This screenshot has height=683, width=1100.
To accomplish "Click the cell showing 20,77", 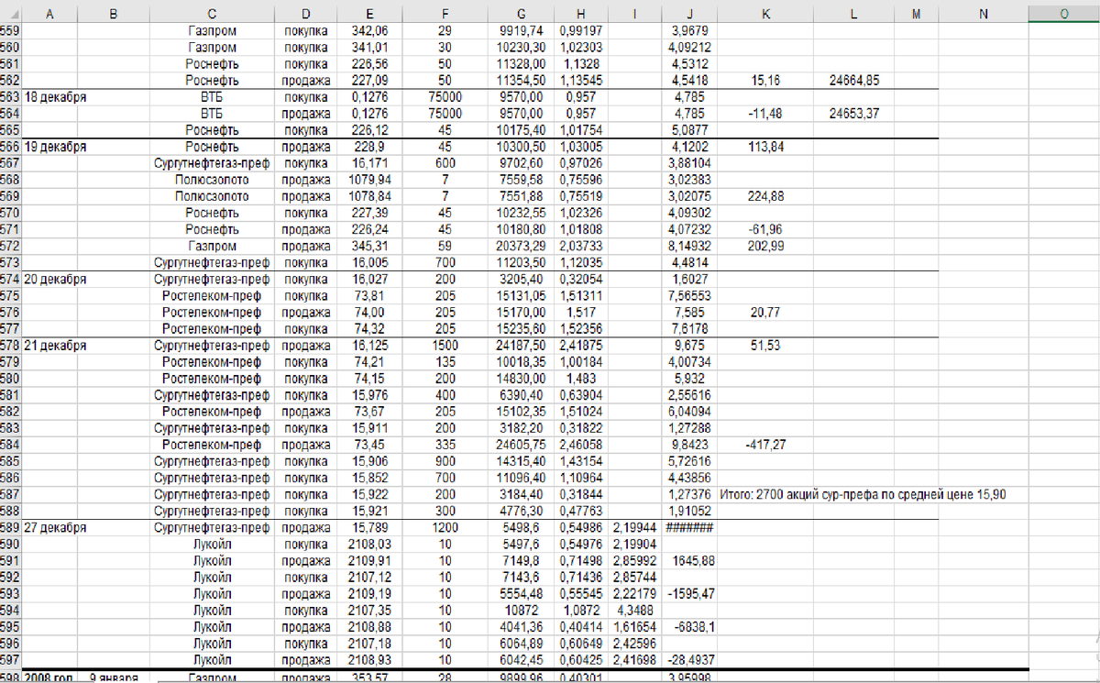I will point(765,312).
